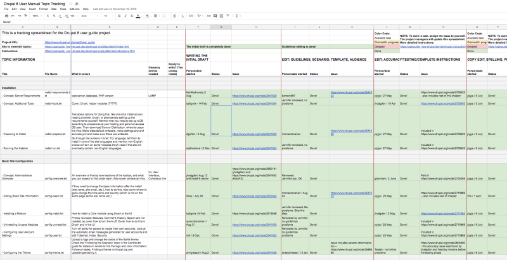Open text rotation options

pos(199,16)
